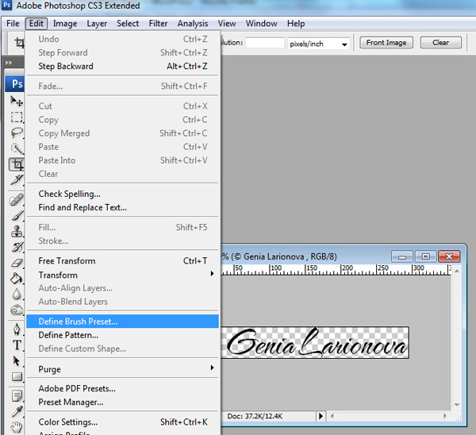Click the Clear button in options bar
Screen dimensions: 476x435
[x=441, y=43]
